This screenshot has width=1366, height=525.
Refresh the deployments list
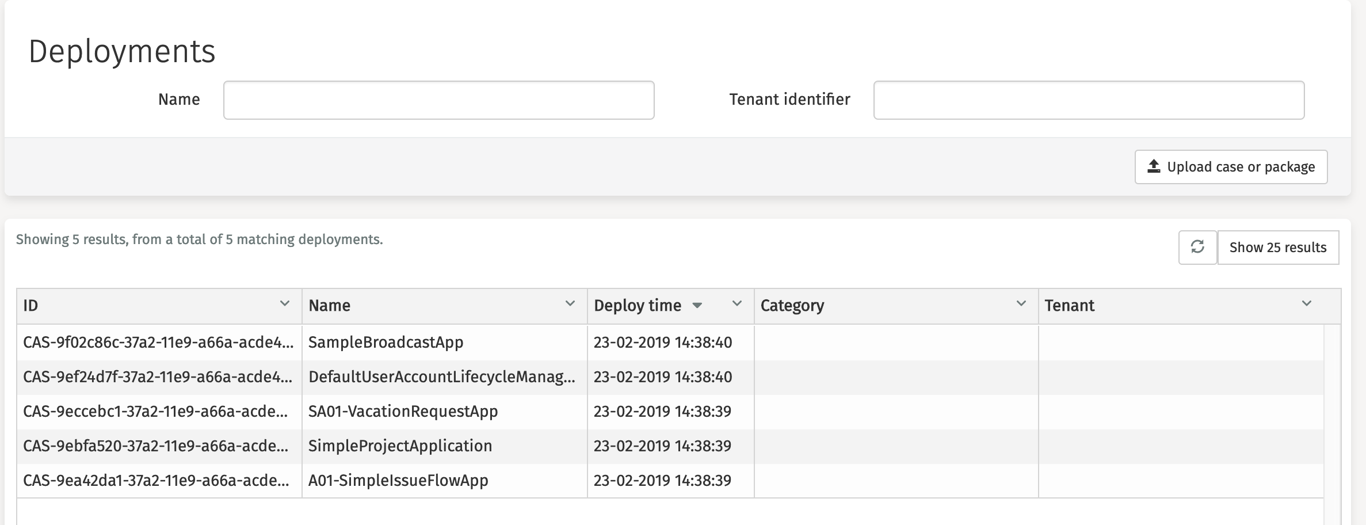coord(1199,248)
